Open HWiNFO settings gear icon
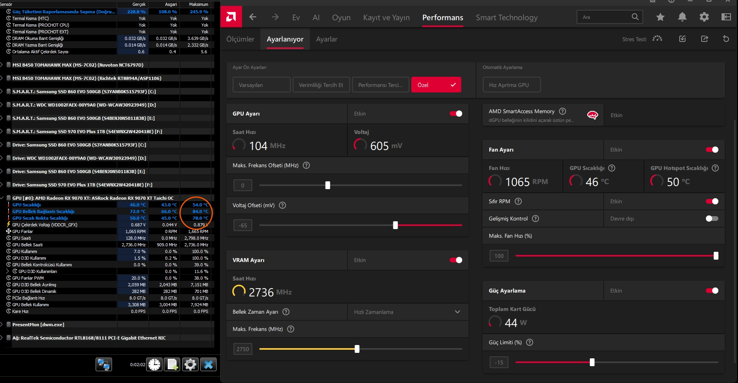 (x=190, y=365)
